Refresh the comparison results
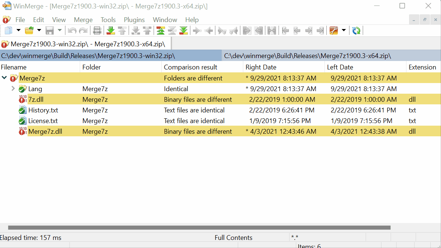Viewport: 441px width, 248px height. (x=356, y=30)
